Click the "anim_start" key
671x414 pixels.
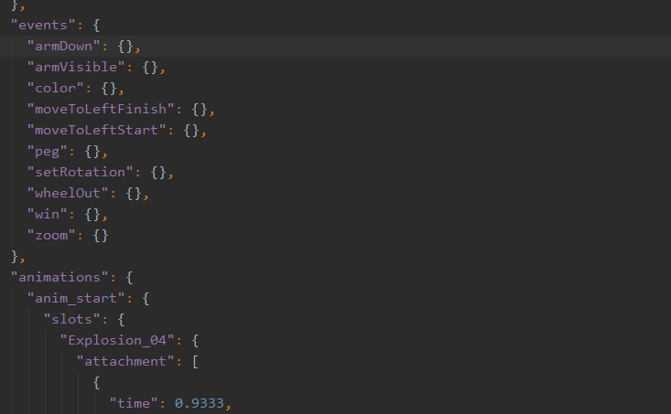(x=76, y=298)
